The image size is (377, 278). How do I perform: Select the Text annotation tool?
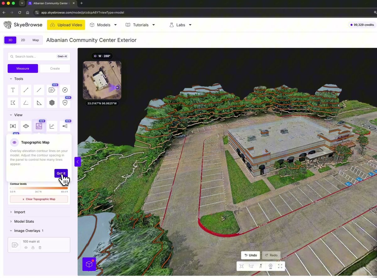(x=13, y=90)
